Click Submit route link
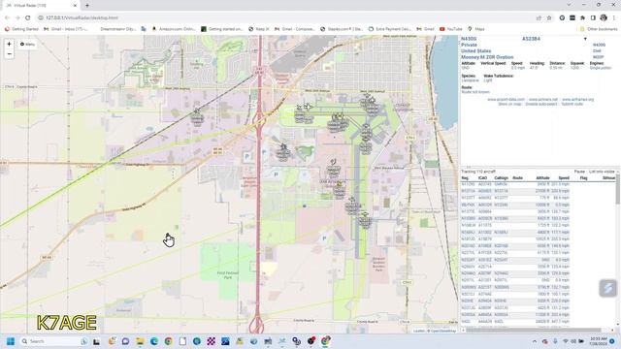 572,104
